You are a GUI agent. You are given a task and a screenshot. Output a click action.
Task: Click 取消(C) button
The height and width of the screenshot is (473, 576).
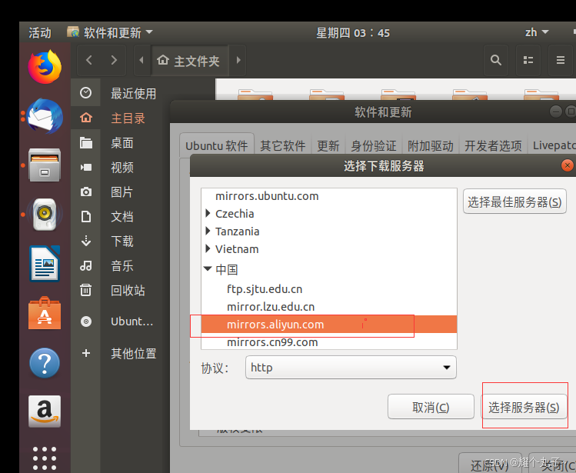pos(431,407)
